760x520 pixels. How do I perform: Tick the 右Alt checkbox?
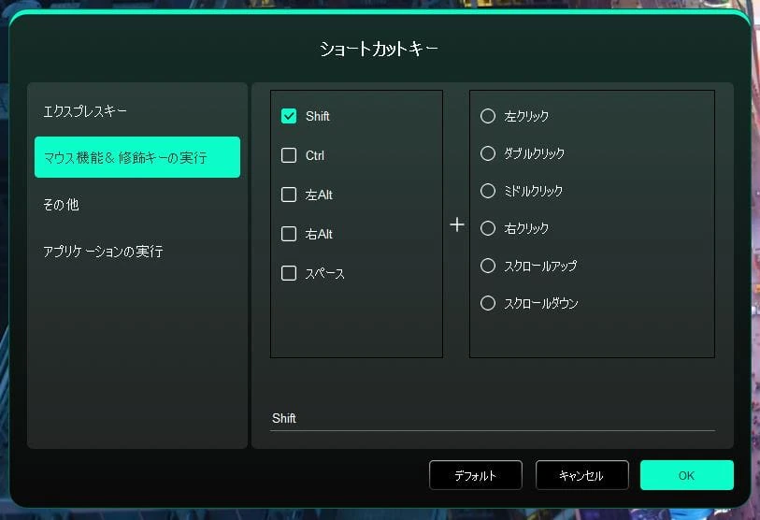289,235
